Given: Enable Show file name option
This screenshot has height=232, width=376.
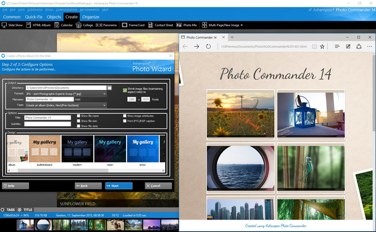Looking at the screenshot, I should coord(79,116).
